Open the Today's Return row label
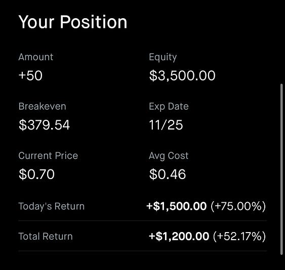 [x=52, y=206]
